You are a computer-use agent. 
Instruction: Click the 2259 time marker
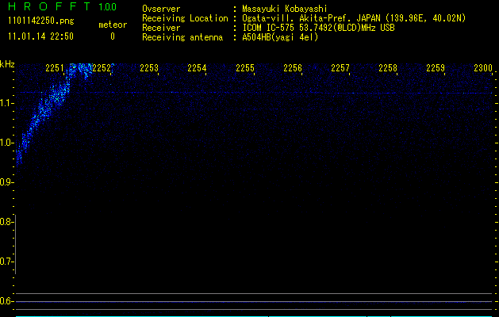436,68
